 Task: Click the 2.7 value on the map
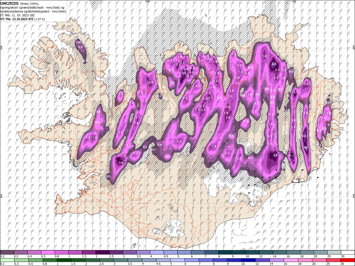295,92
